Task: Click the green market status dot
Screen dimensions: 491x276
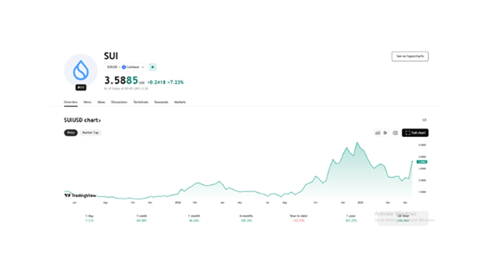Action: pos(153,67)
